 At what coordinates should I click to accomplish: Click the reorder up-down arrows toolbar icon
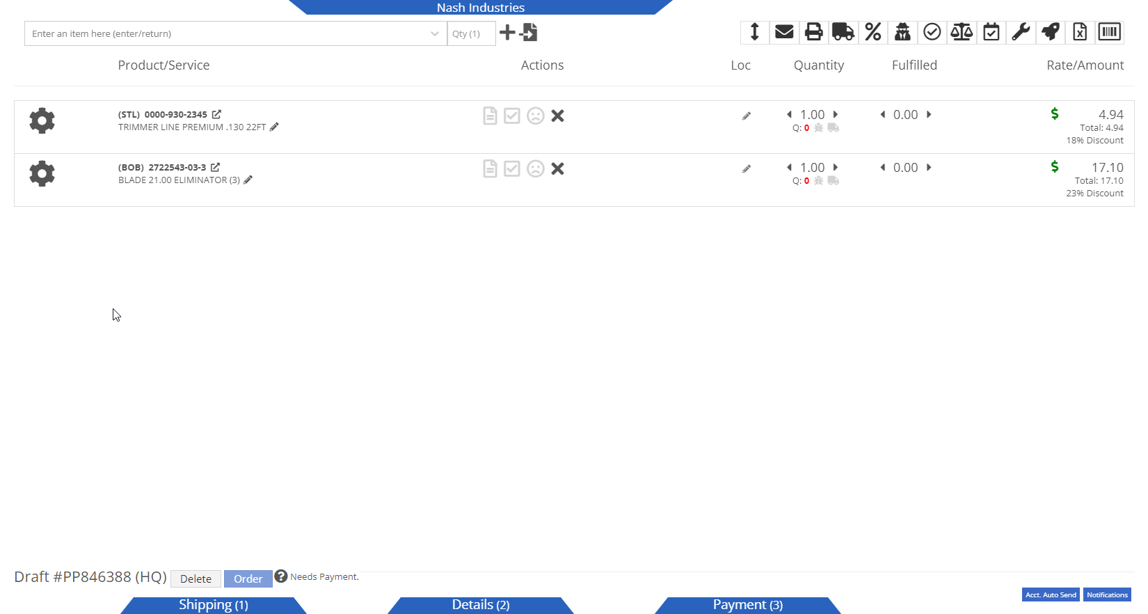click(754, 32)
